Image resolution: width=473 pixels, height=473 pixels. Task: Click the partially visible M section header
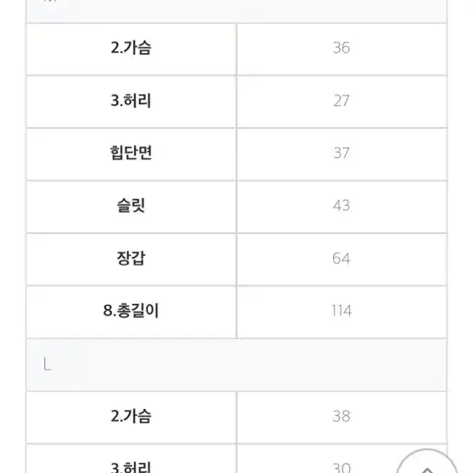[236, 11]
